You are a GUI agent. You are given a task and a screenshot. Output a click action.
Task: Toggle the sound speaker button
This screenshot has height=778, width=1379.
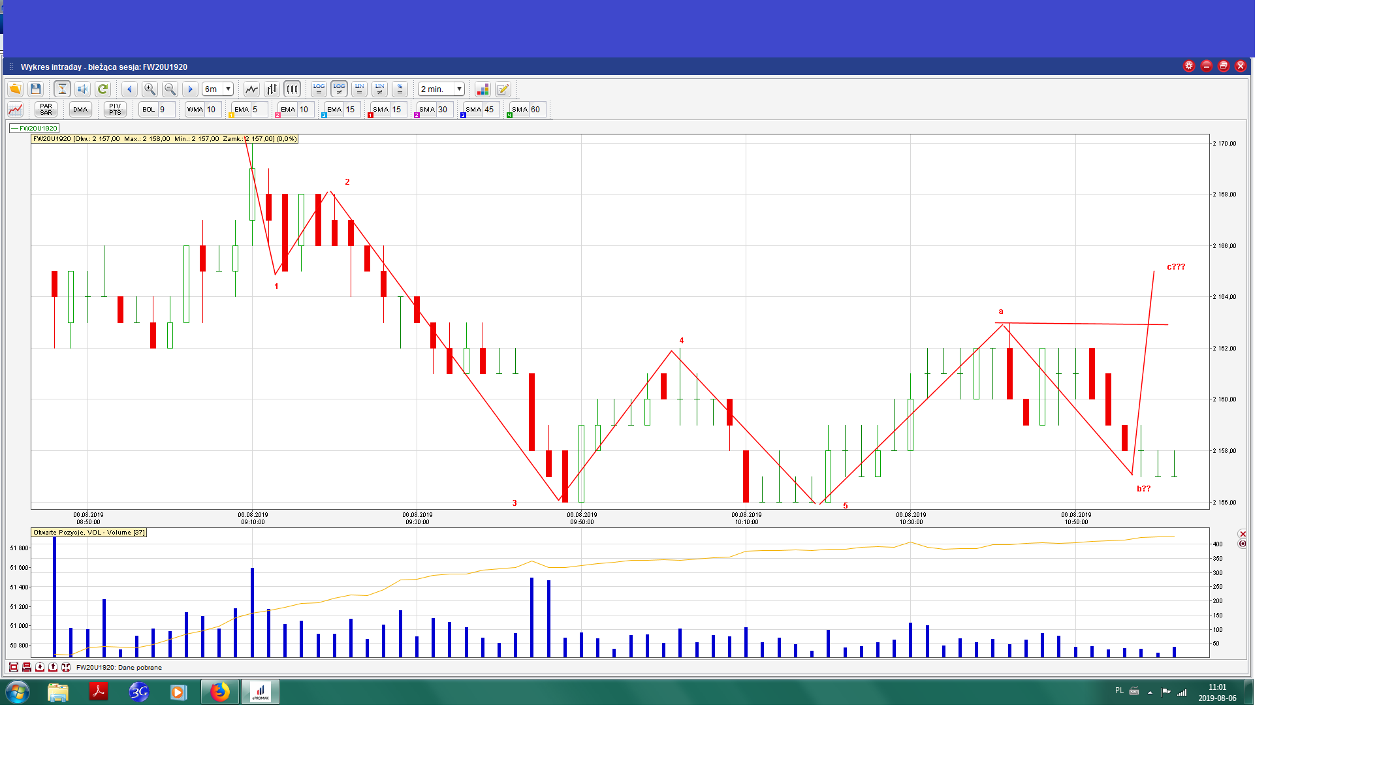coord(82,89)
